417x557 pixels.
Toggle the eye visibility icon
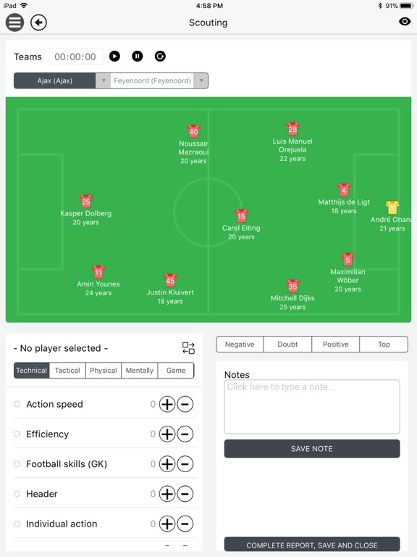pyautogui.click(x=405, y=22)
